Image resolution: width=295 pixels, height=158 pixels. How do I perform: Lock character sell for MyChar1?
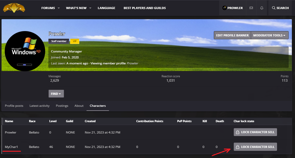255,147
